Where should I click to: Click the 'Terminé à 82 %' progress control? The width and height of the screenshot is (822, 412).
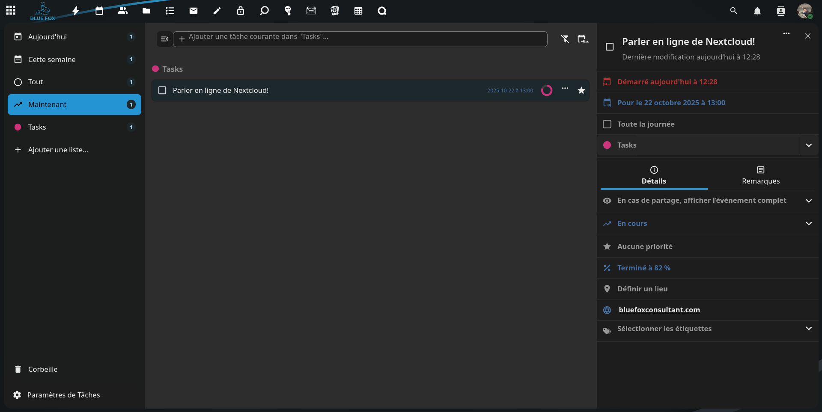click(643, 268)
